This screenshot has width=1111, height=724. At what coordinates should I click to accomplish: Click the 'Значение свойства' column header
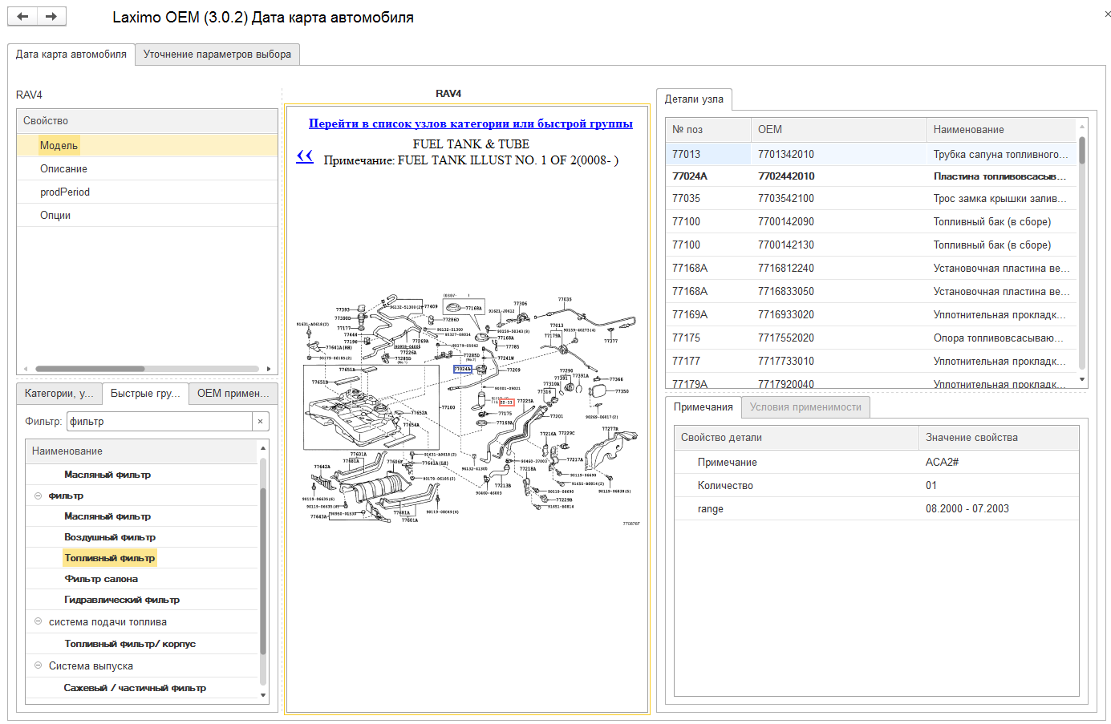tap(999, 438)
